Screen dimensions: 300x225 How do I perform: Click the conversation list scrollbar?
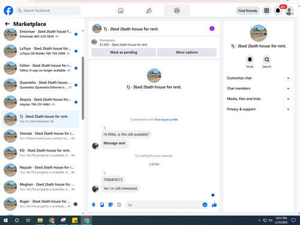click(x=83, y=88)
